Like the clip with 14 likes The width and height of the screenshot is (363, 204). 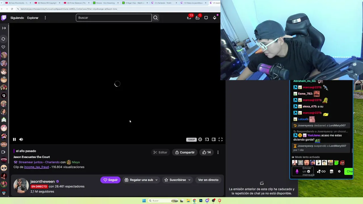tap(206, 152)
